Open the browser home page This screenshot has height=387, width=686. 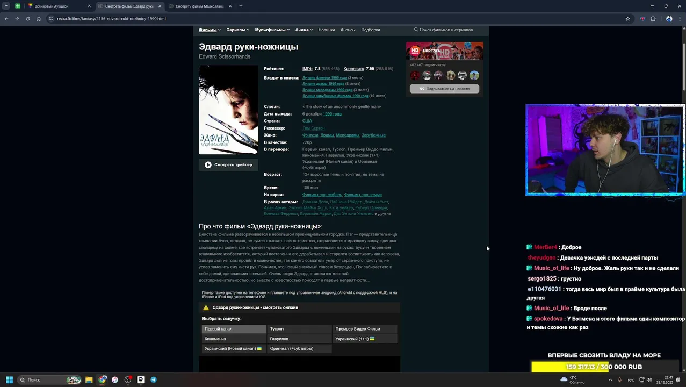pos(39,19)
